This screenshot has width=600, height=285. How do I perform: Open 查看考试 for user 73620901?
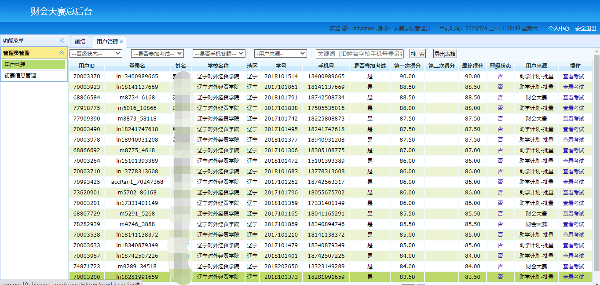point(574,193)
